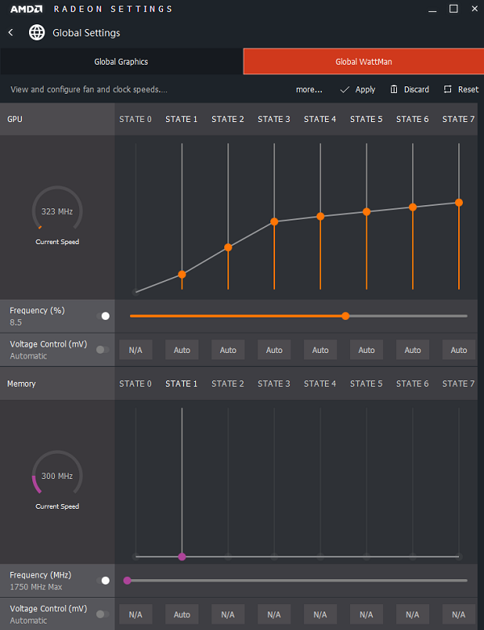Click Memory voltage N/A box for State 0

pos(136,615)
